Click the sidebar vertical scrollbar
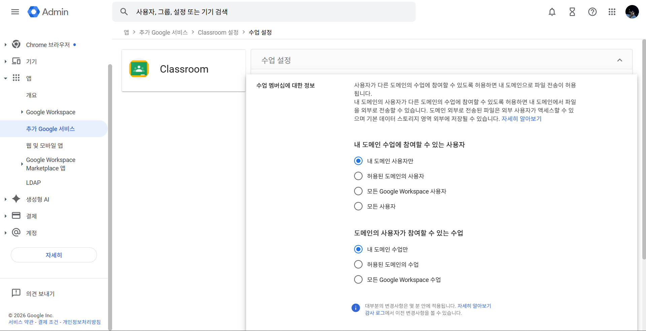 (110, 197)
